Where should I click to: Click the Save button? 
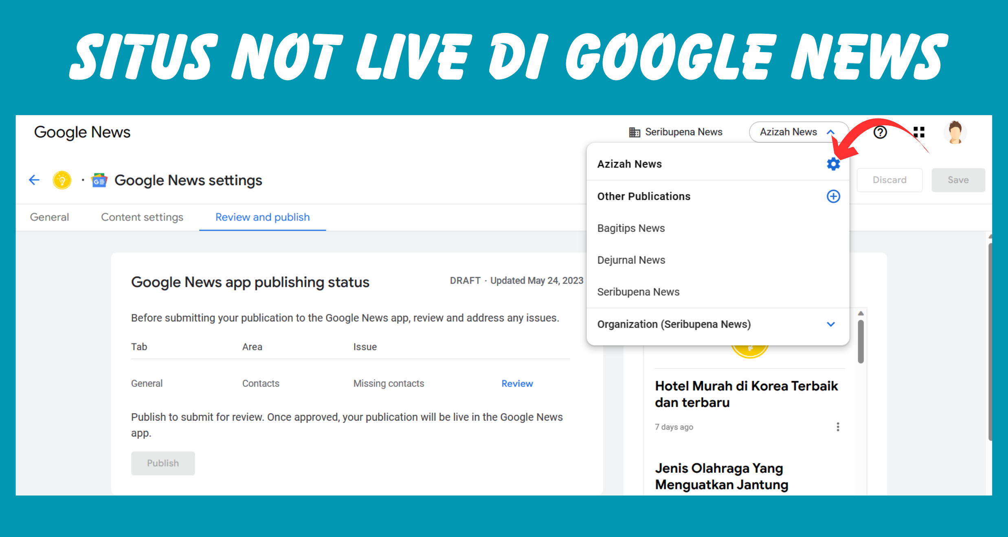(958, 180)
